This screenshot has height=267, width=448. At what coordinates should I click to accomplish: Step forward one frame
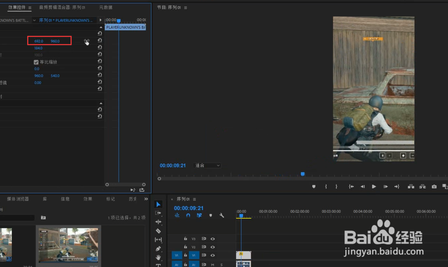pyautogui.click(x=386, y=187)
